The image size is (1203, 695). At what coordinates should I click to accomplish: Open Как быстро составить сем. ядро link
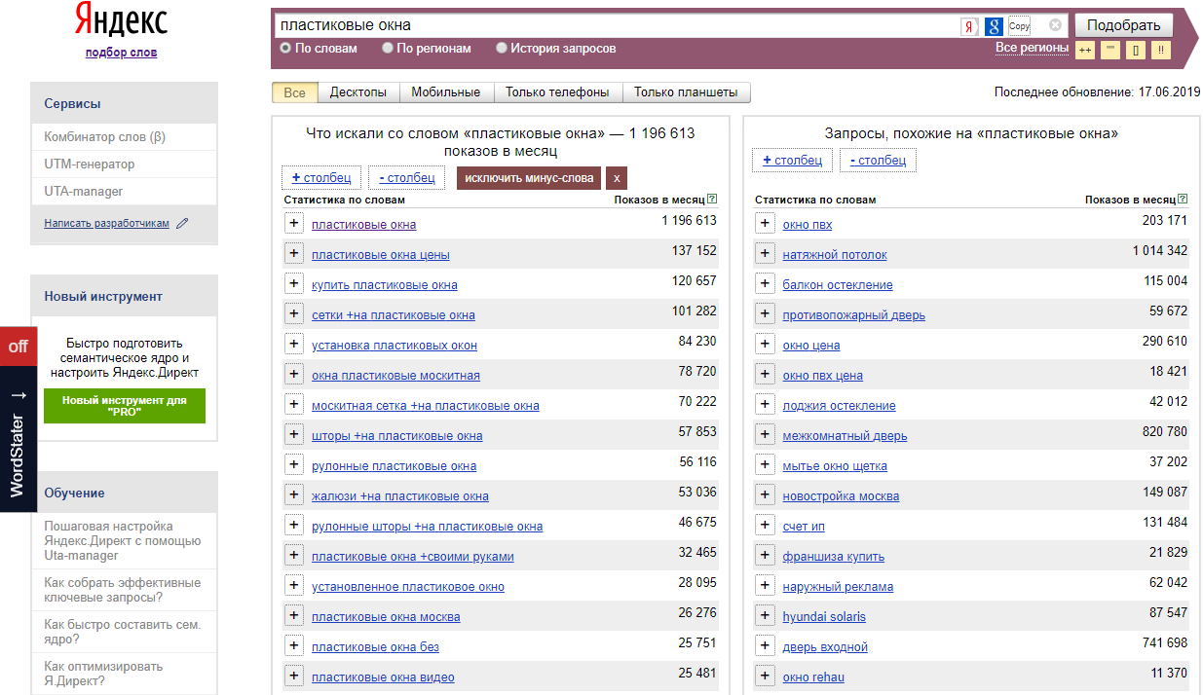pyautogui.click(x=123, y=632)
